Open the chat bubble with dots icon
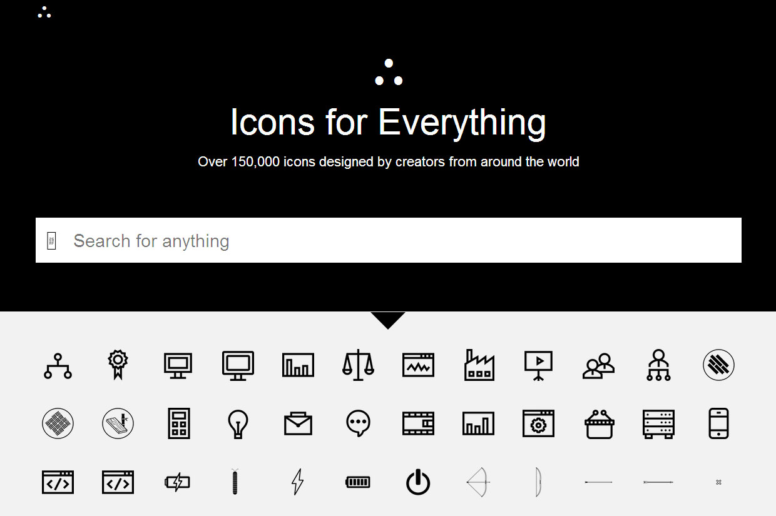The width and height of the screenshot is (776, 516). click(358, 423)
